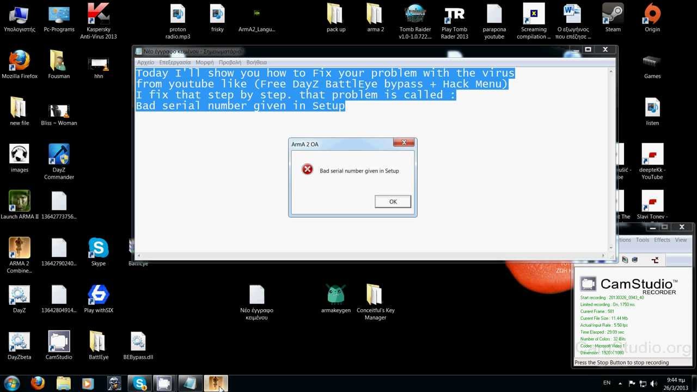Open Windows Explorer from the taskbar
The width and height of the screenshot is (697, 392).
pyautogui.click(x=64, y=383)
